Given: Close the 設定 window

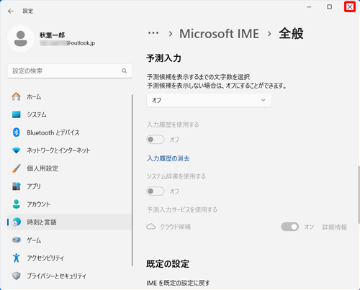Looking at the screenshot, I should tap(350, 6).
